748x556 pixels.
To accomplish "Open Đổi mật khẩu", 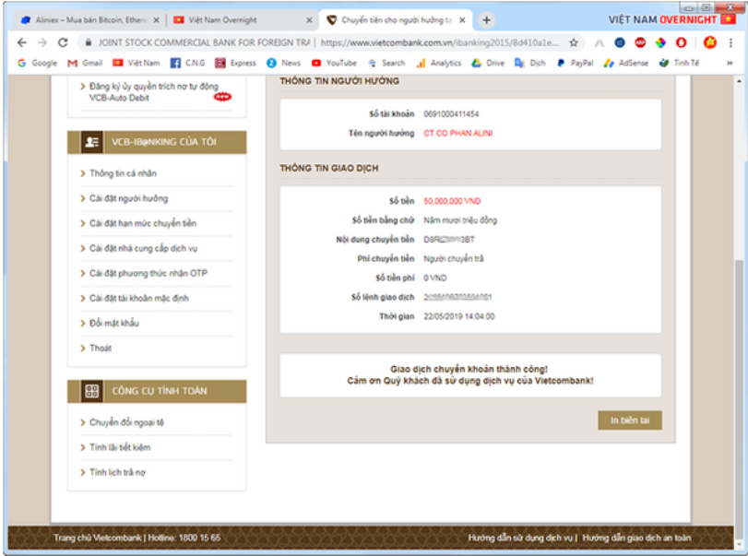I will tap(114, 324).
